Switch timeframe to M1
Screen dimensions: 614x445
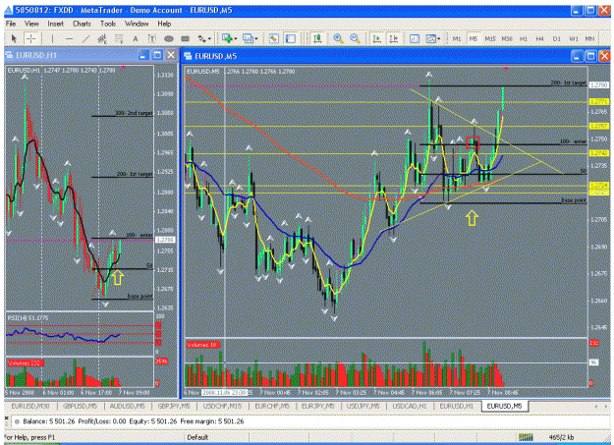pyautogui.click(x=457, y=38)
